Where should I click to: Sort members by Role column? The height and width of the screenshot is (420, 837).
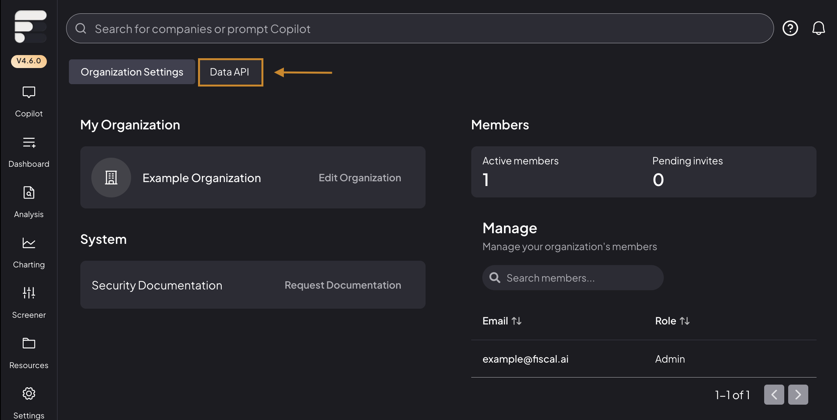(x=672, y=321)
